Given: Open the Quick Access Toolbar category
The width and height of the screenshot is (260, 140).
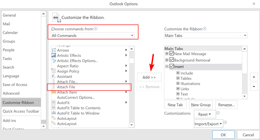Looking at the screenshot, I should tap(21, 111).
